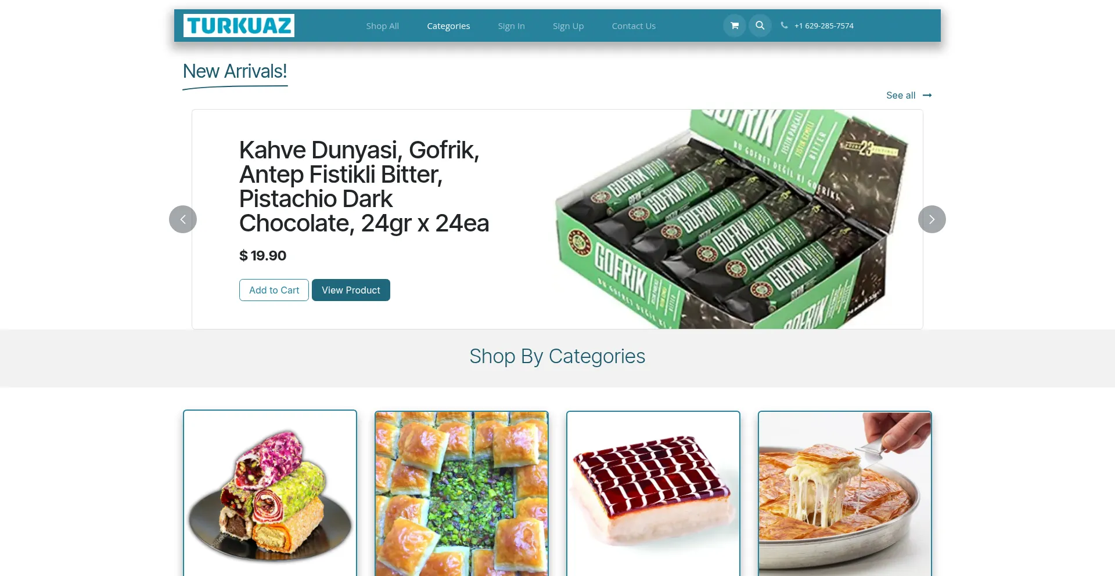Click the TURKUAZ logo
Image resolution: width=1115 pixels, height=576 pixels.
point(239,26)
